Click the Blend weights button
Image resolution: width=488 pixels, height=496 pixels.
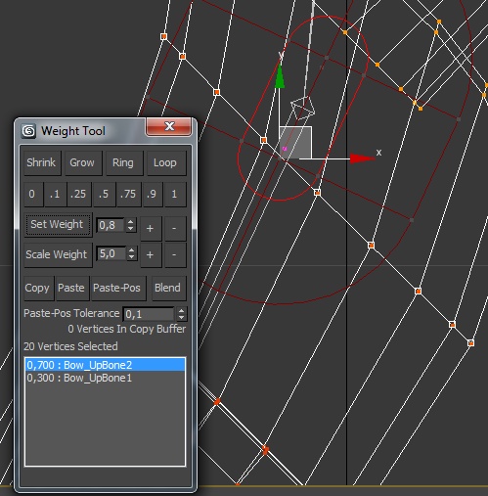tap(168, 288)
